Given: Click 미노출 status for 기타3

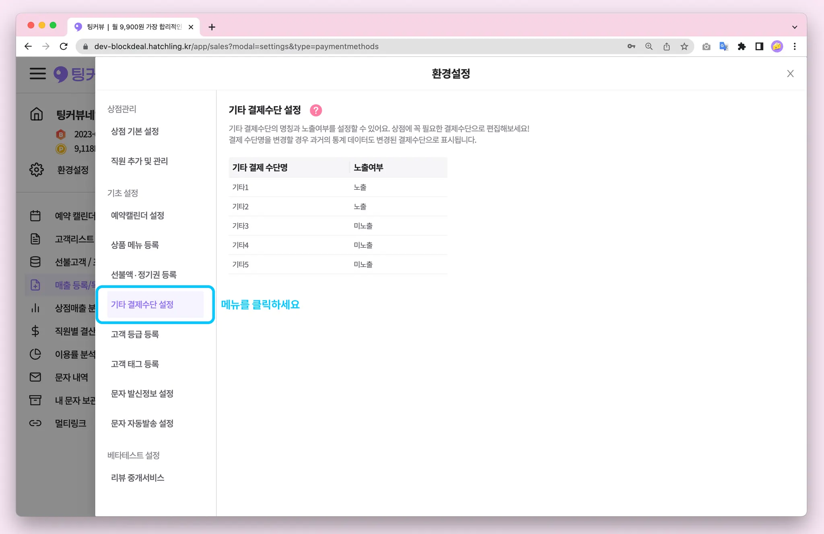Looking at the screenshot, I should [363, 226].
